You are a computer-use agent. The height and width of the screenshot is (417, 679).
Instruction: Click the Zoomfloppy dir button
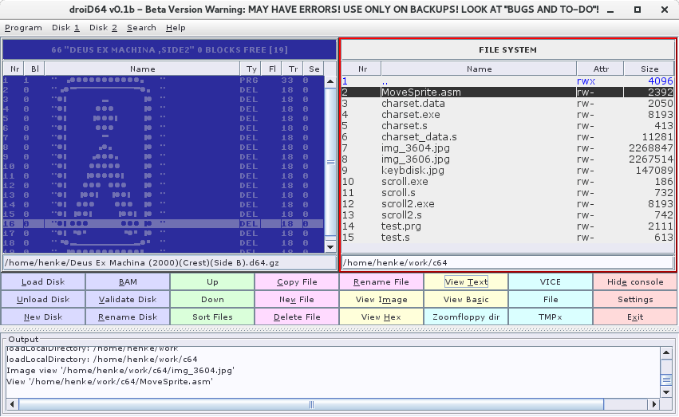tap(465, 317)
